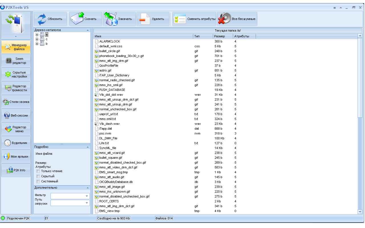Image resolution: width=365 pixels, height=228 pixels.
Task: Click the Закачать upload toolbar button
Action: pyautogui.click(x=119, y=19)
